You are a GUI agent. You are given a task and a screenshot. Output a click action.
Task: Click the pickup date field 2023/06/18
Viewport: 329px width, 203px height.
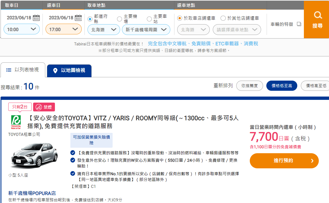[x=19, y=18]
